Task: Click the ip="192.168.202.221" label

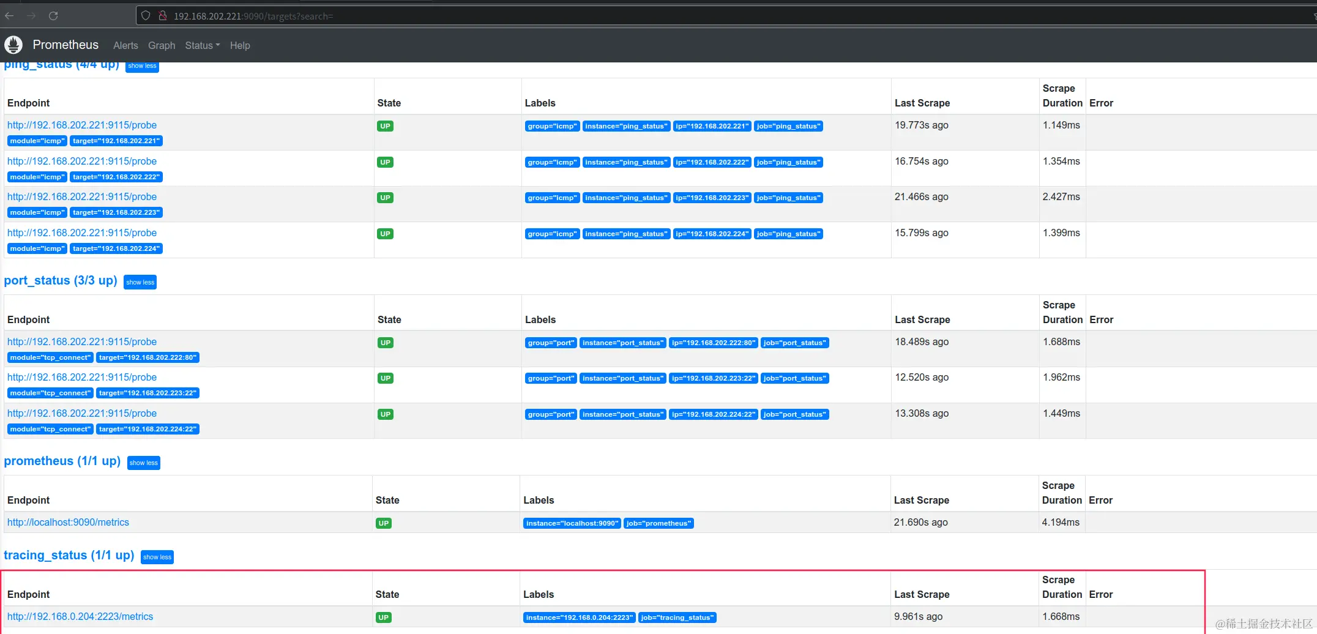Action: pyautogui.click(x=712, y=126)
